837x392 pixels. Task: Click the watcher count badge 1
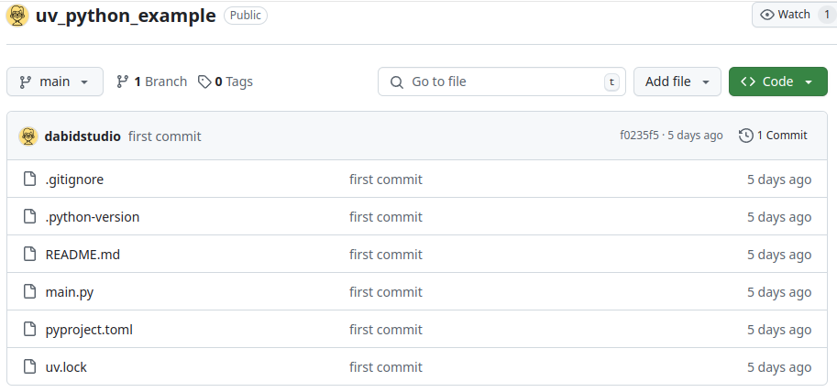(x=827, y=15)
